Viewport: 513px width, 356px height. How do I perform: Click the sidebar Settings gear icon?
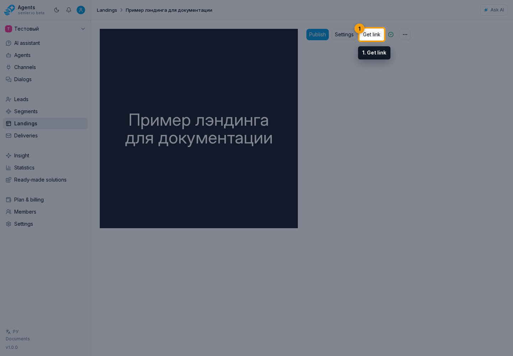click(9, 224)
